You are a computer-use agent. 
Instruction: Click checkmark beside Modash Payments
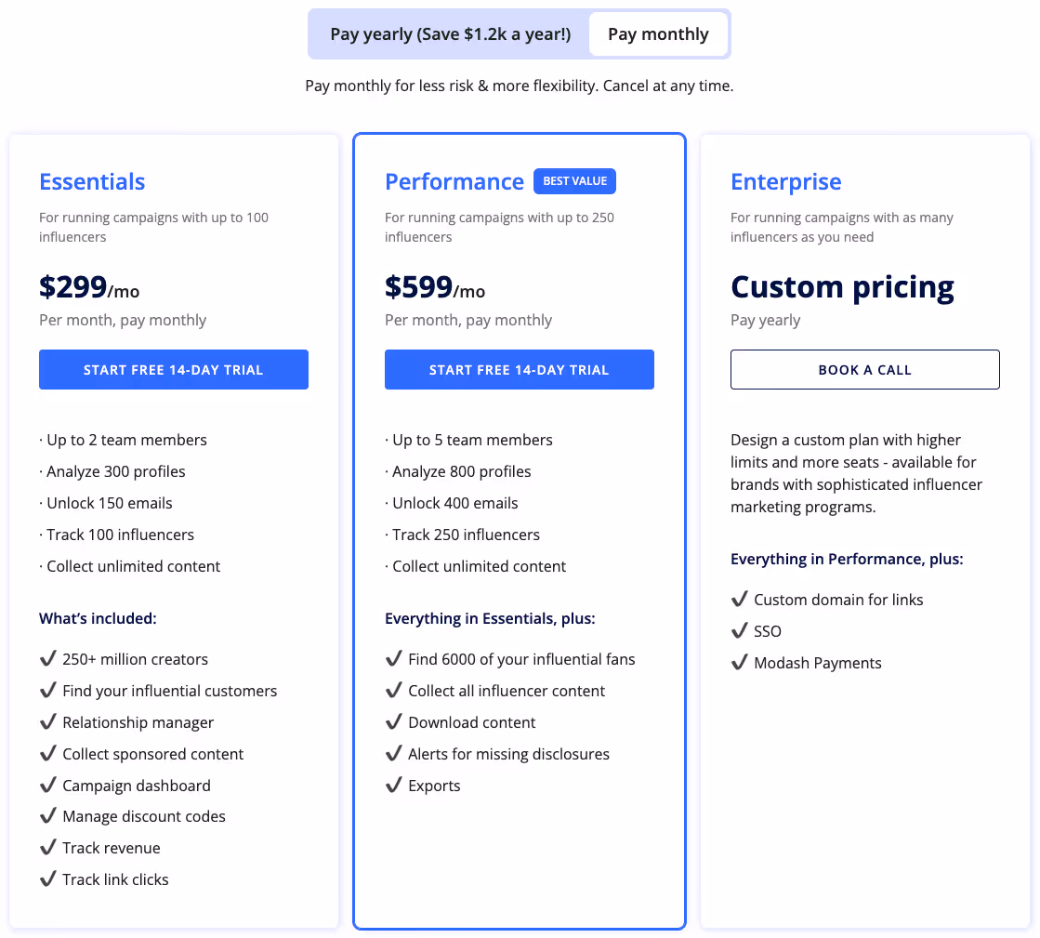(x=740, y=663)
